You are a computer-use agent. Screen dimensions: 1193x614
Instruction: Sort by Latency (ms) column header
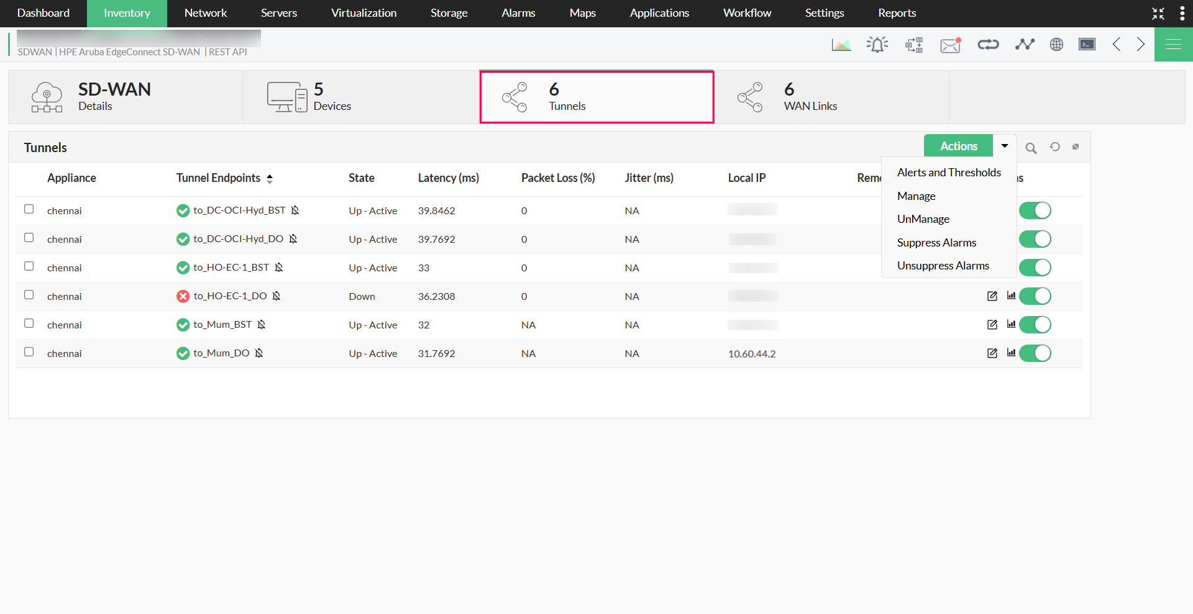coord(449,178)
